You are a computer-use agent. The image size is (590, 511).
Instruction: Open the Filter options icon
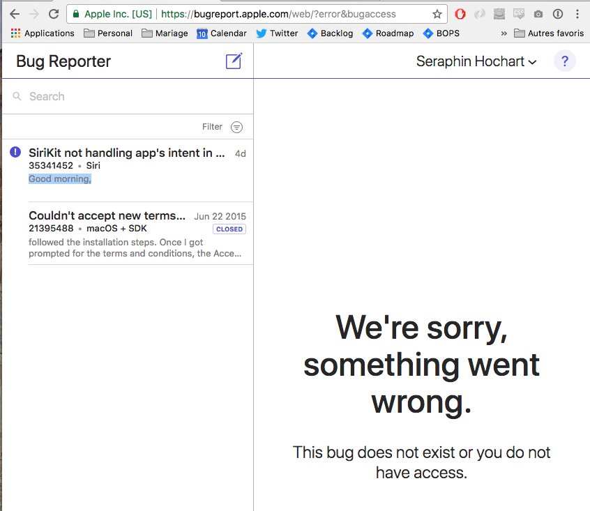[236, 127]
